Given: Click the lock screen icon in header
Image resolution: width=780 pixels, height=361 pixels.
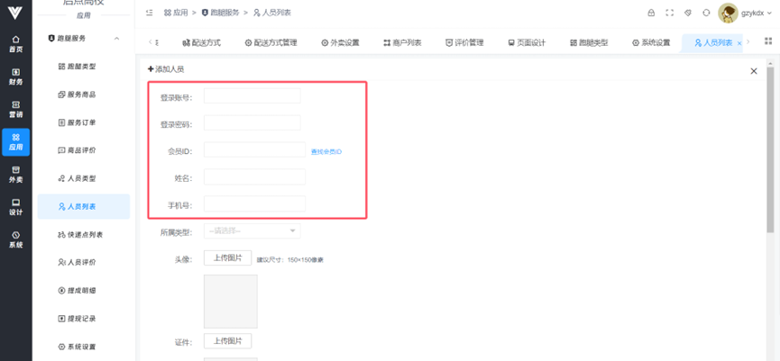Looking at the screenshot, I should point(651,13).
